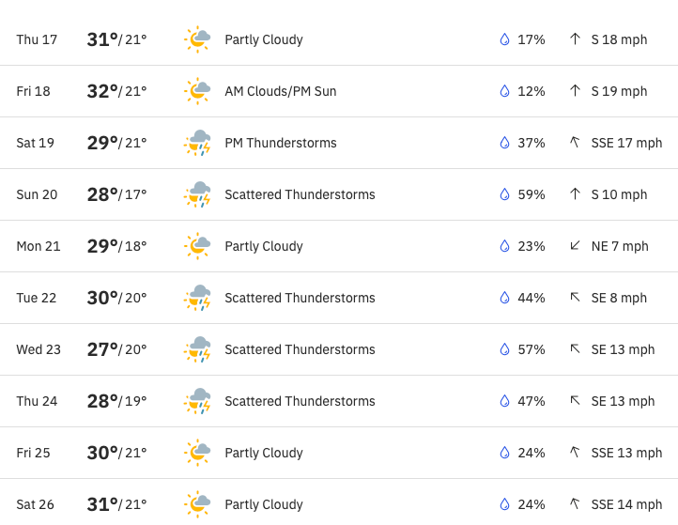Click the 30°/21° temperature for Fri 25

click(x=116, y=453)
